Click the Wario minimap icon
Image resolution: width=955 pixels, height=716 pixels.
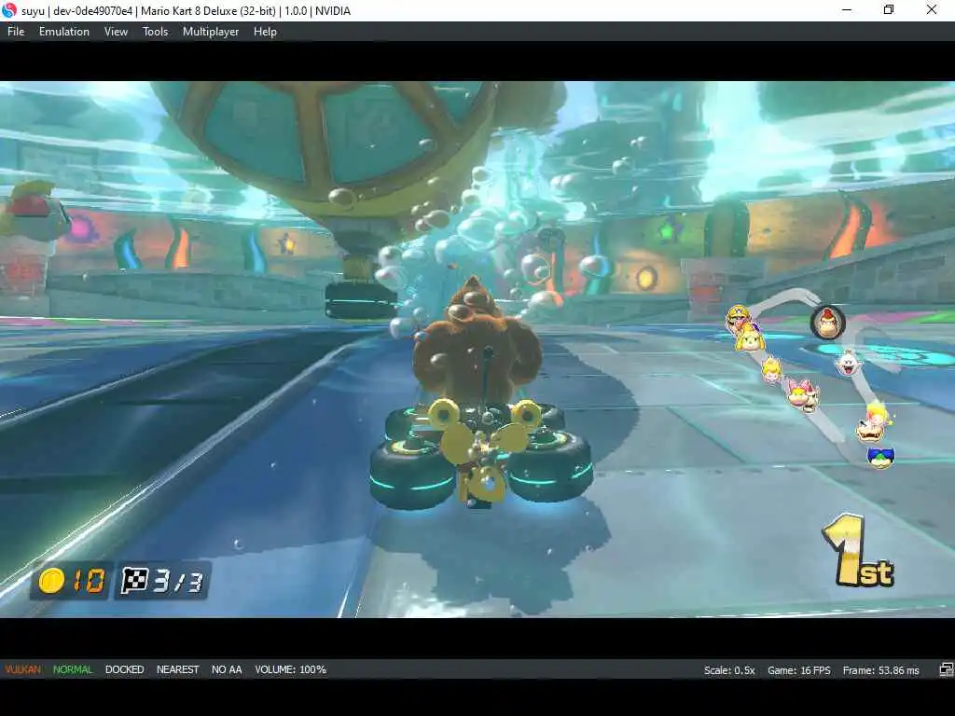739,317
